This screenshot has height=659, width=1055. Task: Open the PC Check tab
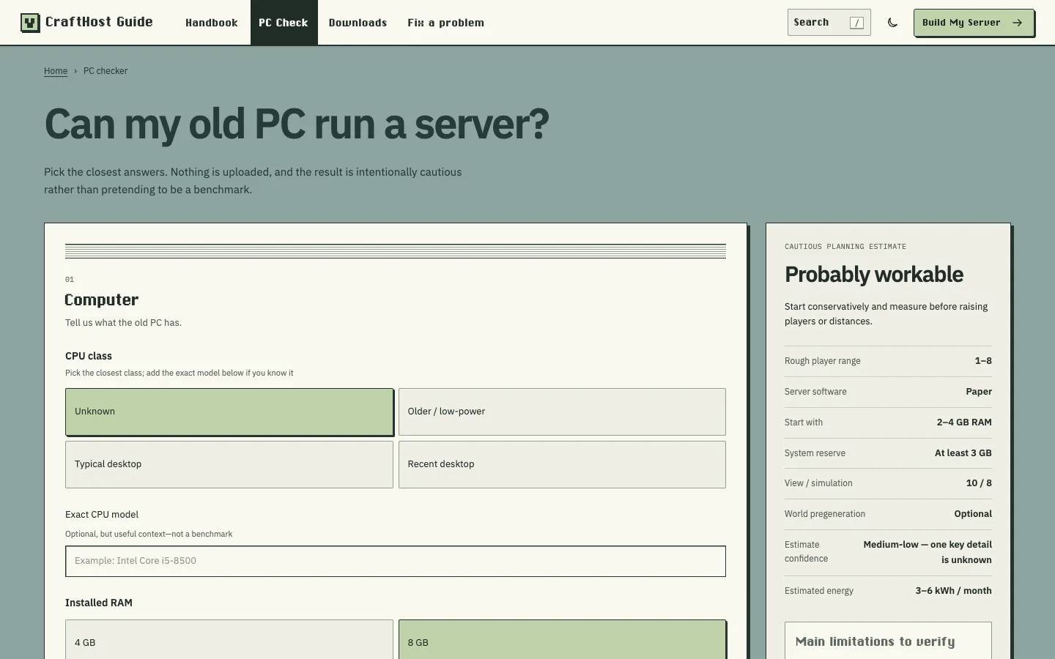(x=284, y=23)
